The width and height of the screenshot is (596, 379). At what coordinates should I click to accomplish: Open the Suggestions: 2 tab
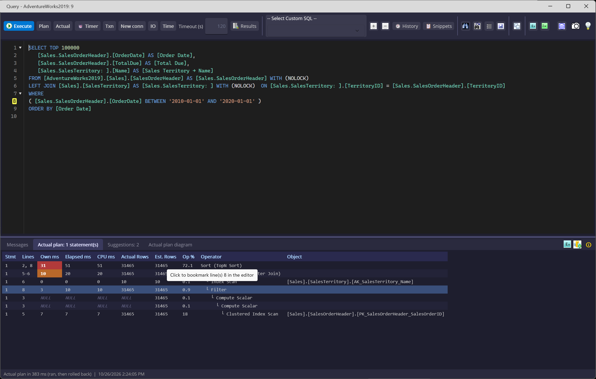tap(123, 245)
